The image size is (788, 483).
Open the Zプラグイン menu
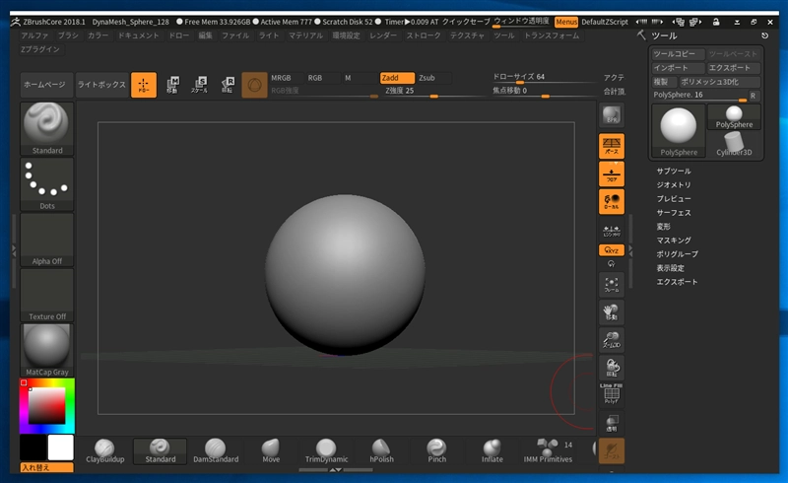(x=40, y=49)
